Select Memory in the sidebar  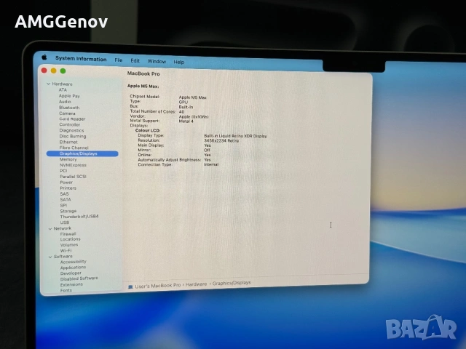68,159
